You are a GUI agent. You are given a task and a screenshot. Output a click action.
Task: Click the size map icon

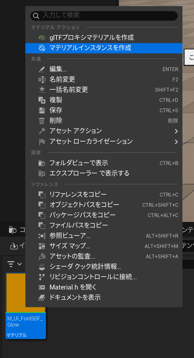42,246
